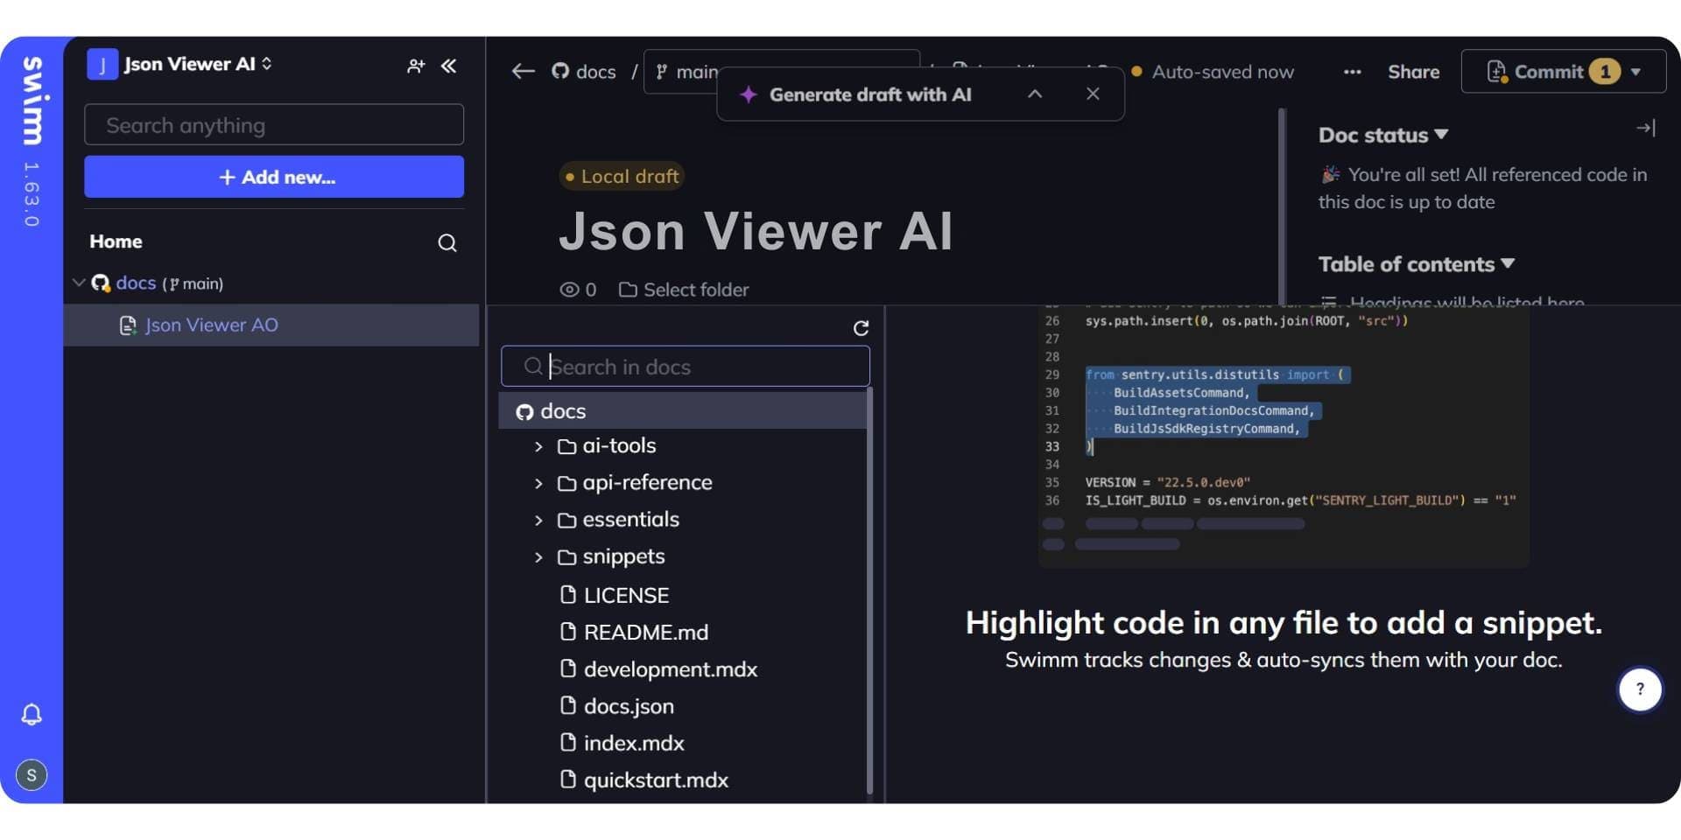Collapse the sidebar with double-chevron icon

[x=448, y=66]
